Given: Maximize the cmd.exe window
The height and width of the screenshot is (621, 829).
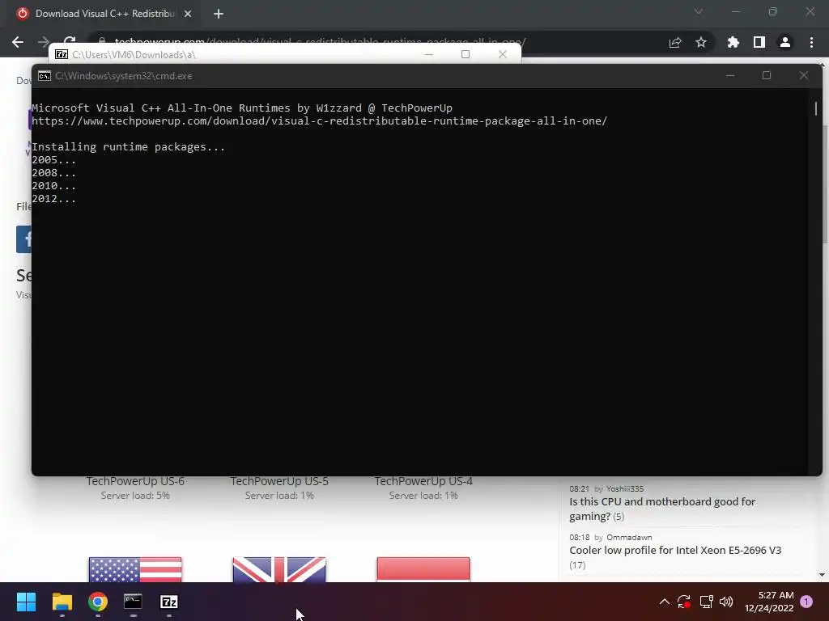Looking at the screenshot, I should point(767,75).
